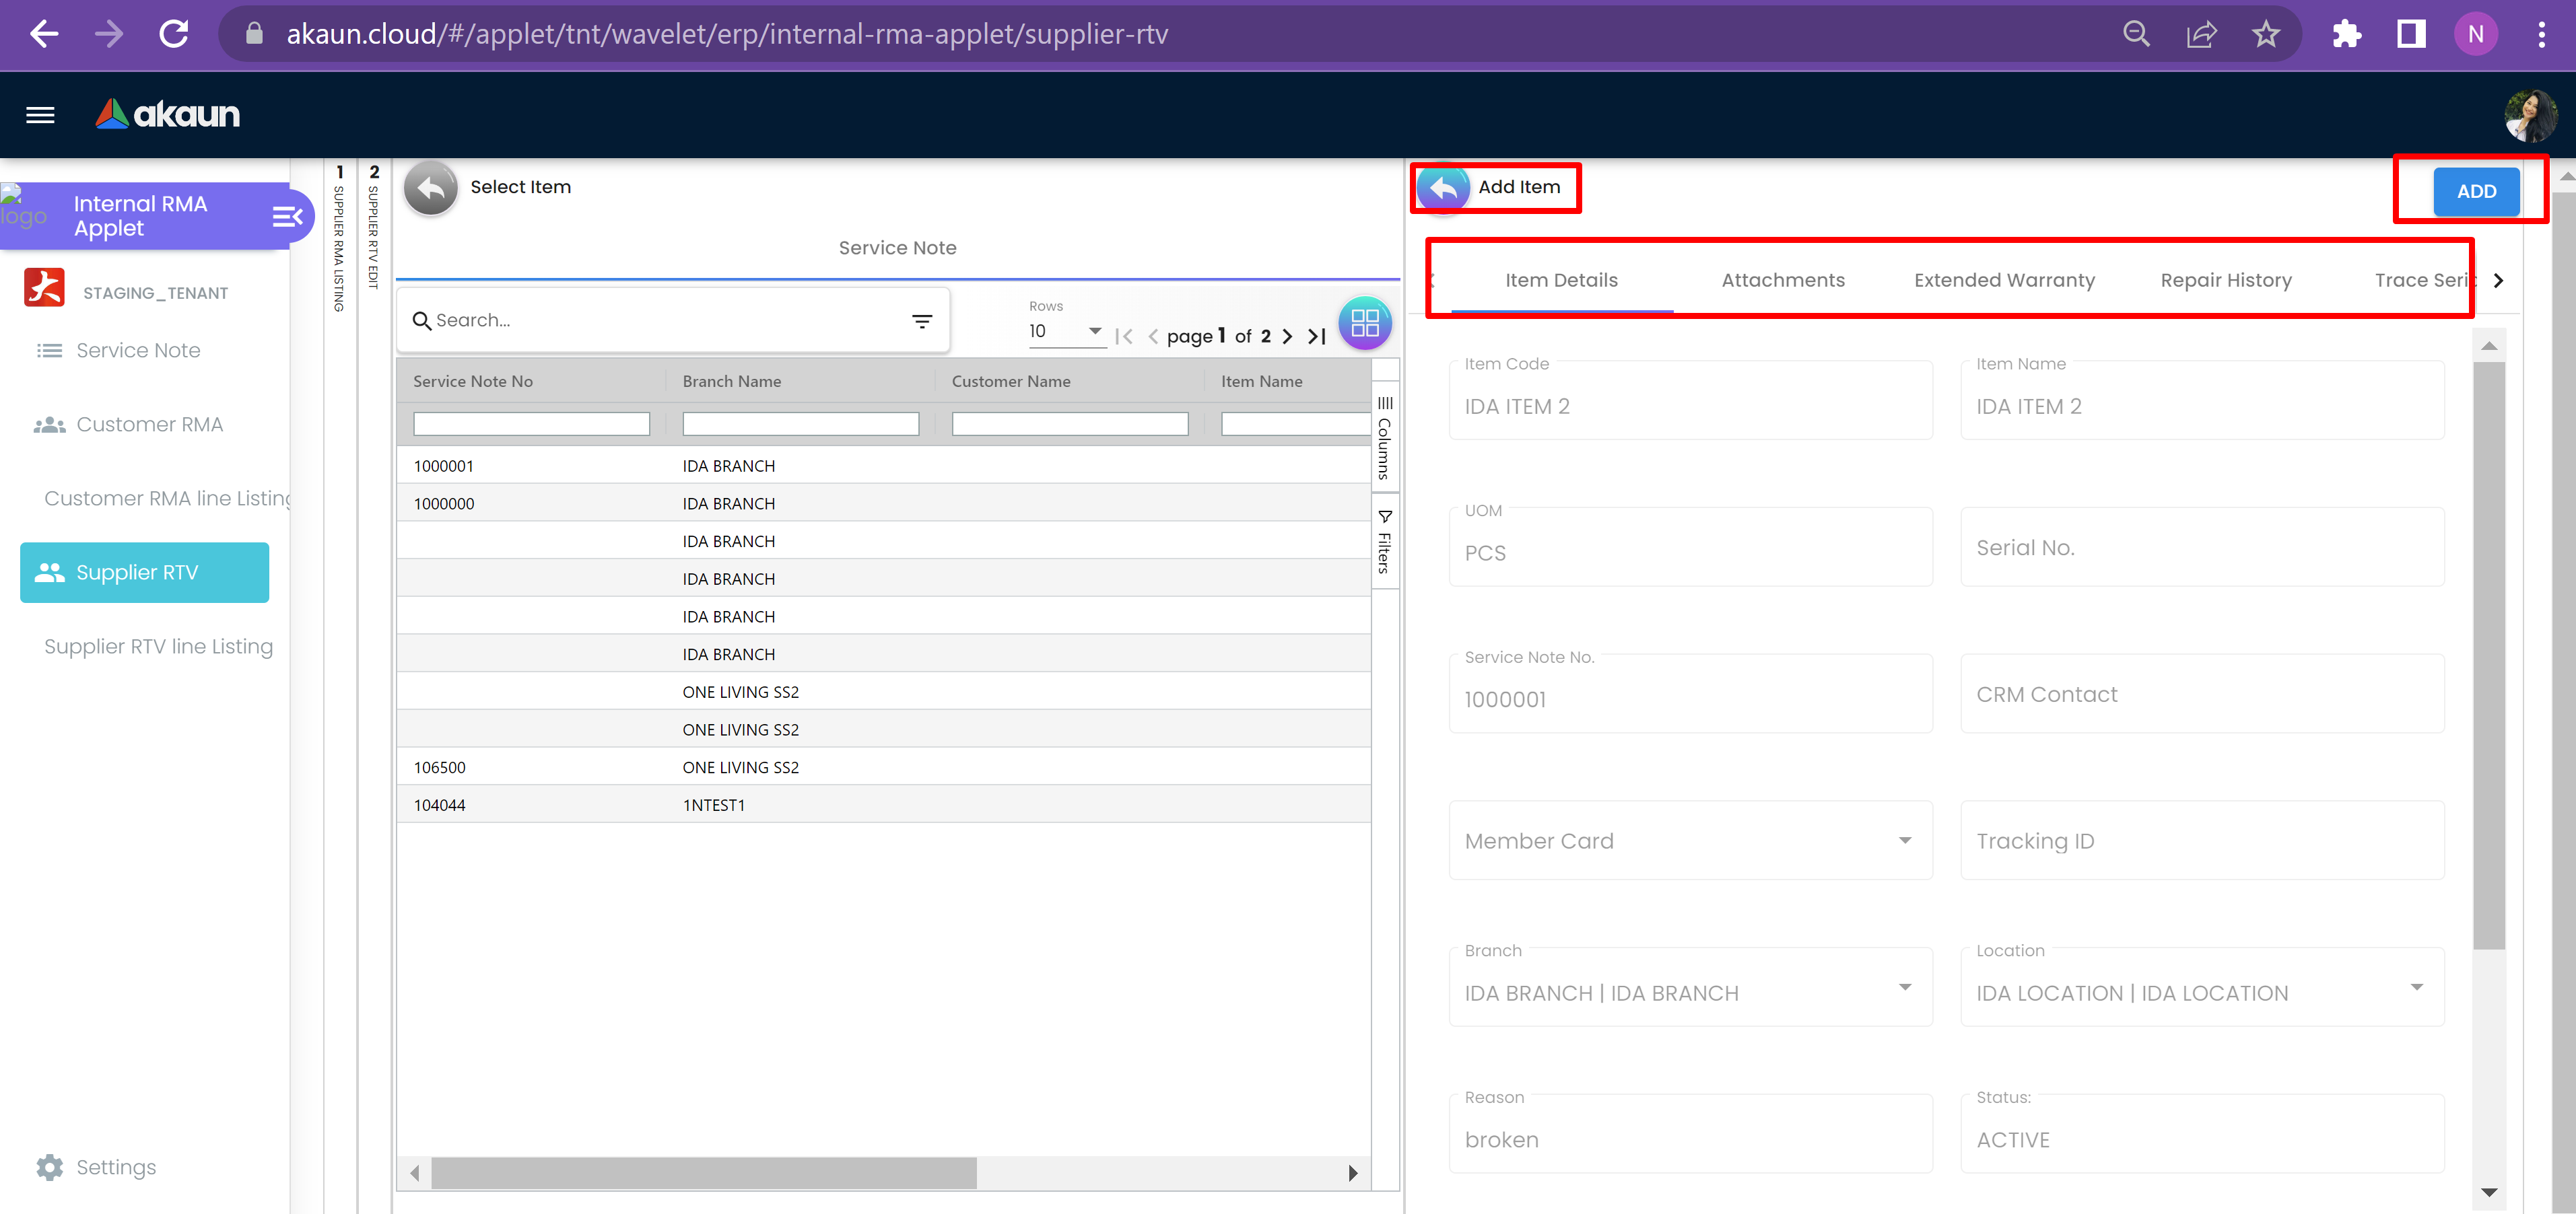Expand the Location dropdown
The width and height of the screenshot is (2576, 1214).
pos(2416,987)
